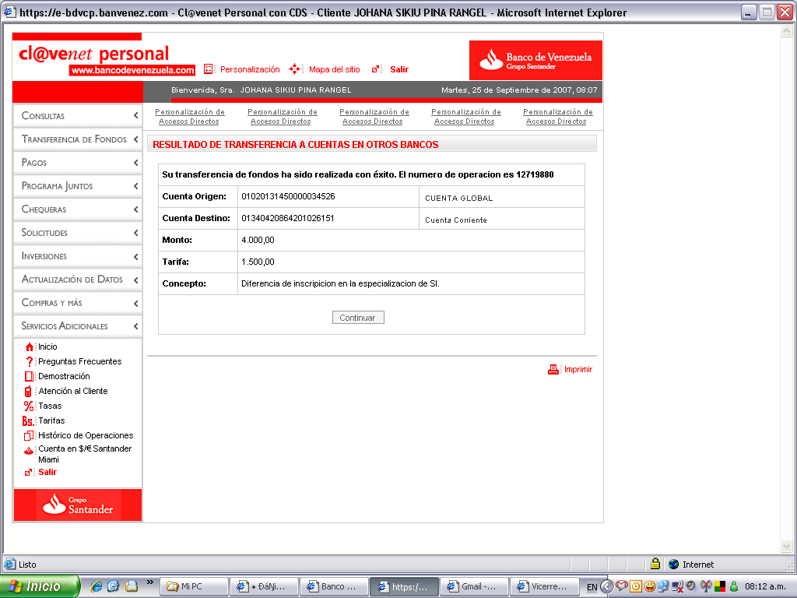Click the Salir link in header
The height and width of the screenshot is (598, 797).
click(x=399, y=69)
